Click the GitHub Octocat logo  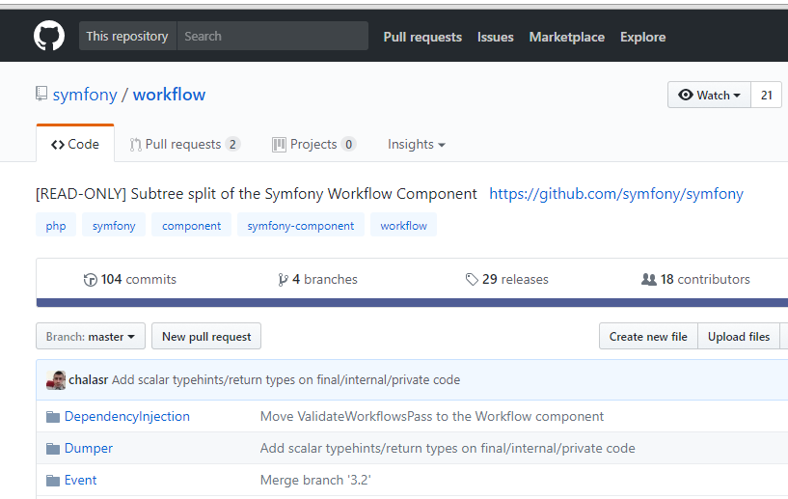49,37
